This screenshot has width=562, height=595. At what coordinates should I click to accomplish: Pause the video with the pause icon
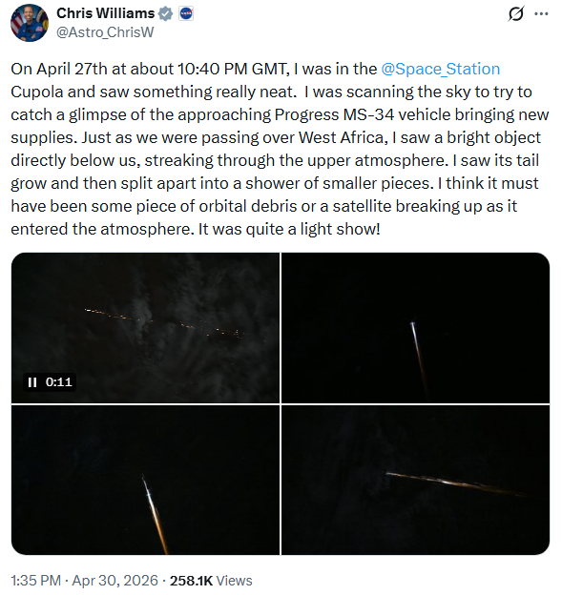tap(32, 382)
